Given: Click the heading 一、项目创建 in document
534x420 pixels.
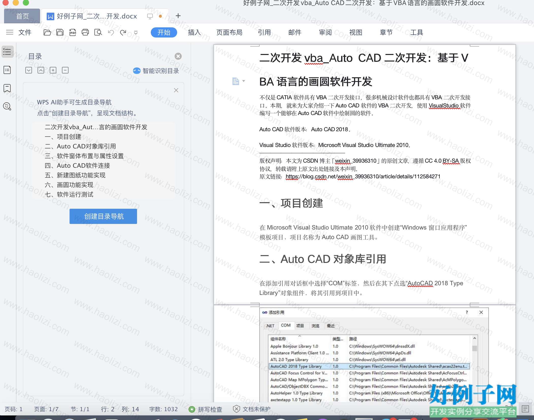Looking at the screenshot, I should [x=291, y=203].
